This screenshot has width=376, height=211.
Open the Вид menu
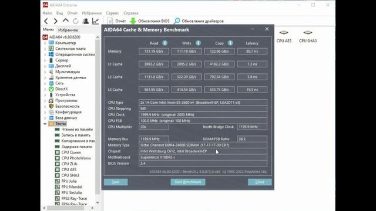click(60, 13)
